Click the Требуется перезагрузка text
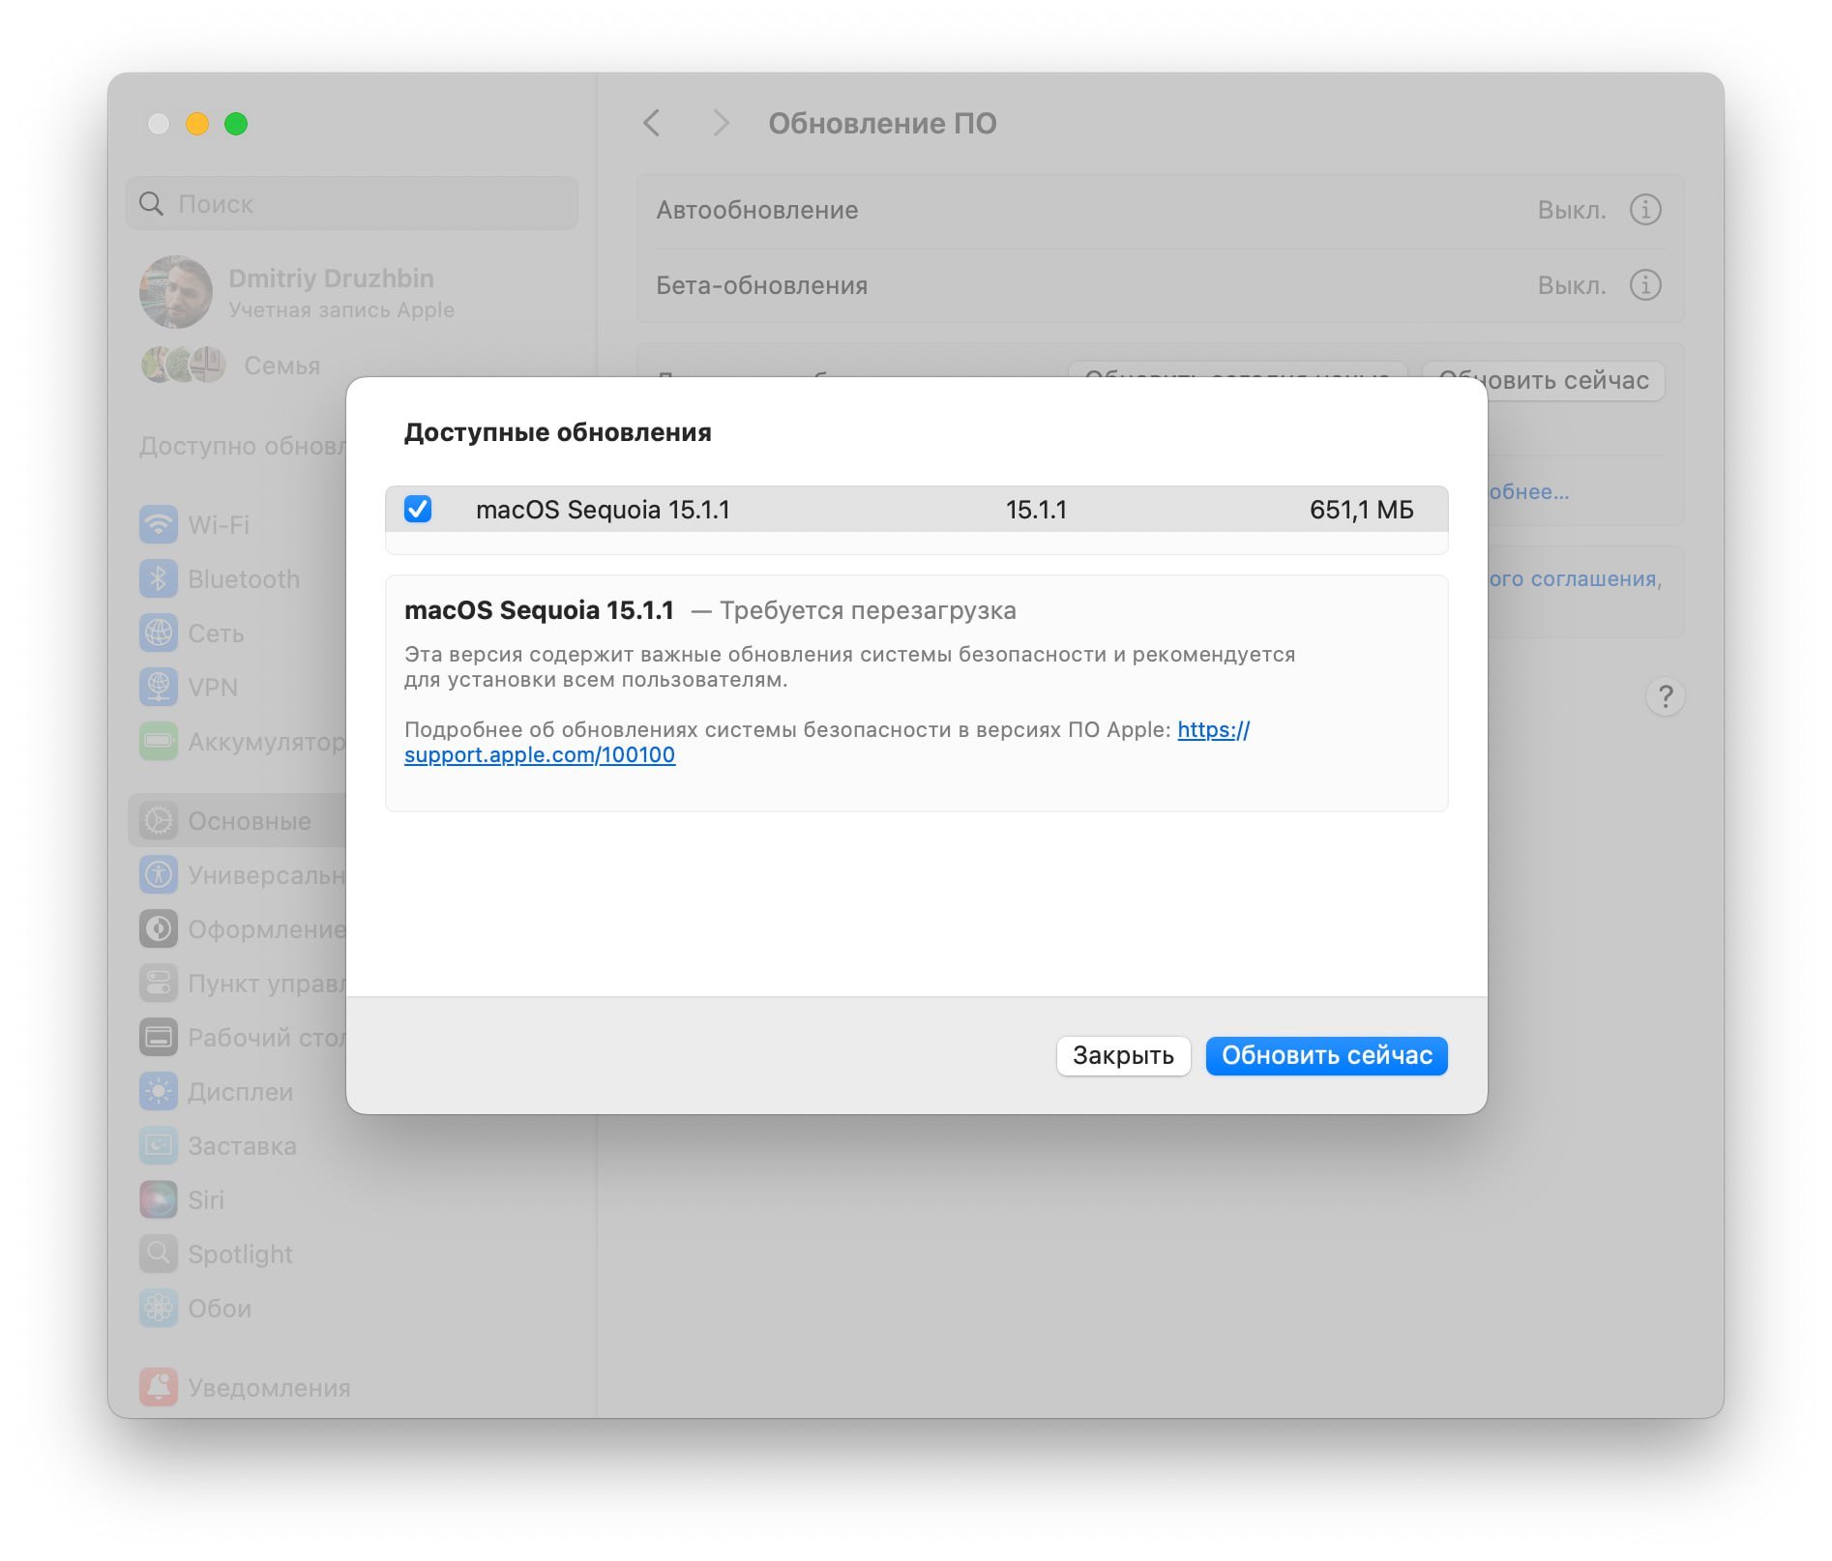 868,610
